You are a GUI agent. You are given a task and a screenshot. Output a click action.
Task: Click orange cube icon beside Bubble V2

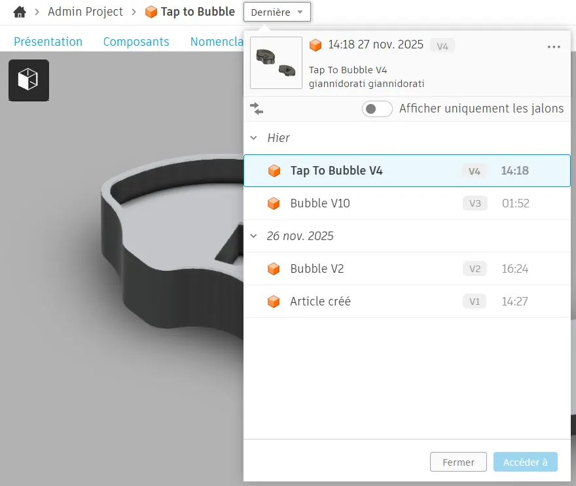point(274,269)
